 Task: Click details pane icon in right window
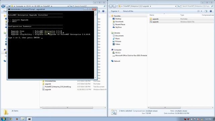coord(114,113)
